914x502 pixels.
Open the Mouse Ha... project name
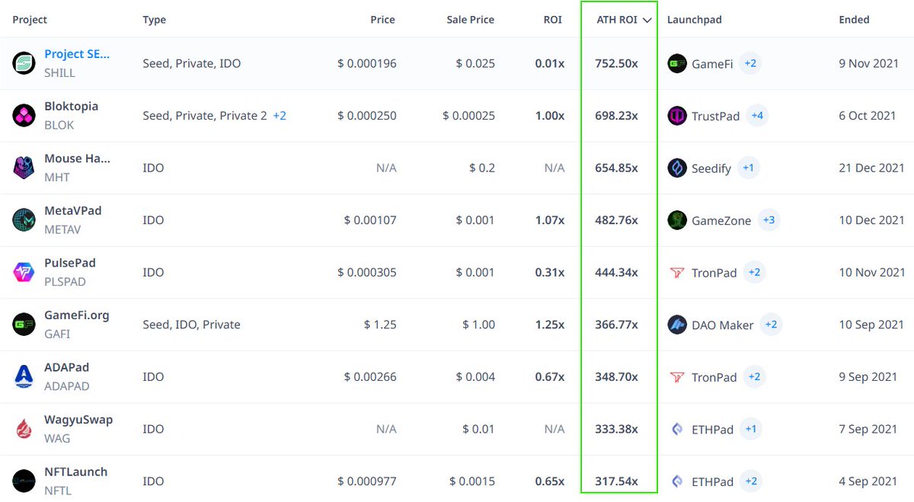point(77,158)
